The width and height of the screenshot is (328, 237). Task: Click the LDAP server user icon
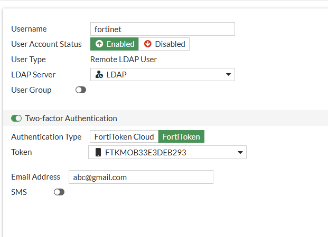(99, 75)
